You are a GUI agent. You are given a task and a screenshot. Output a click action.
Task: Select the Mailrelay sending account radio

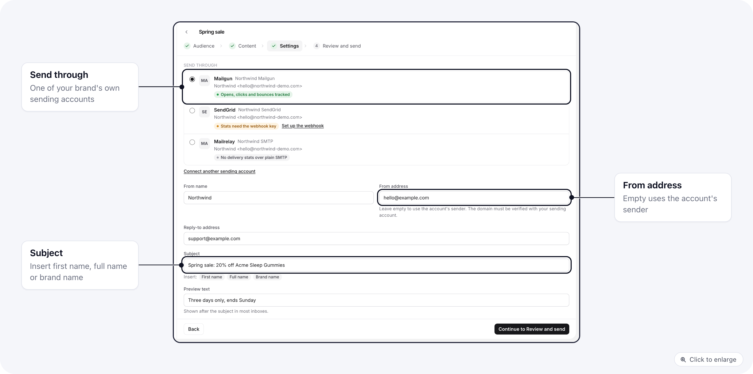pos(192,142)
